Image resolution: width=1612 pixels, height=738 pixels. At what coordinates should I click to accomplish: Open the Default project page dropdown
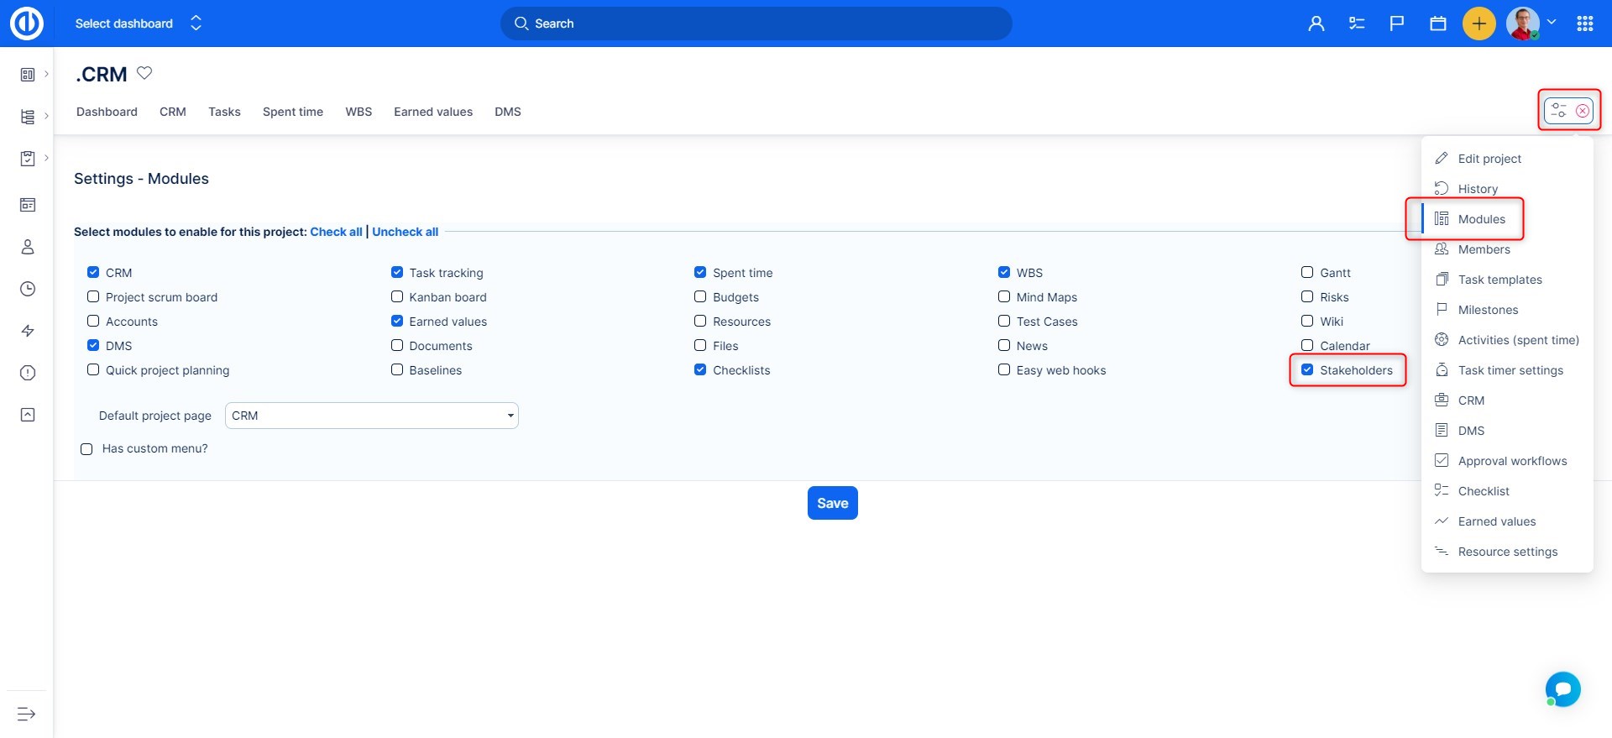pos(371,416)
